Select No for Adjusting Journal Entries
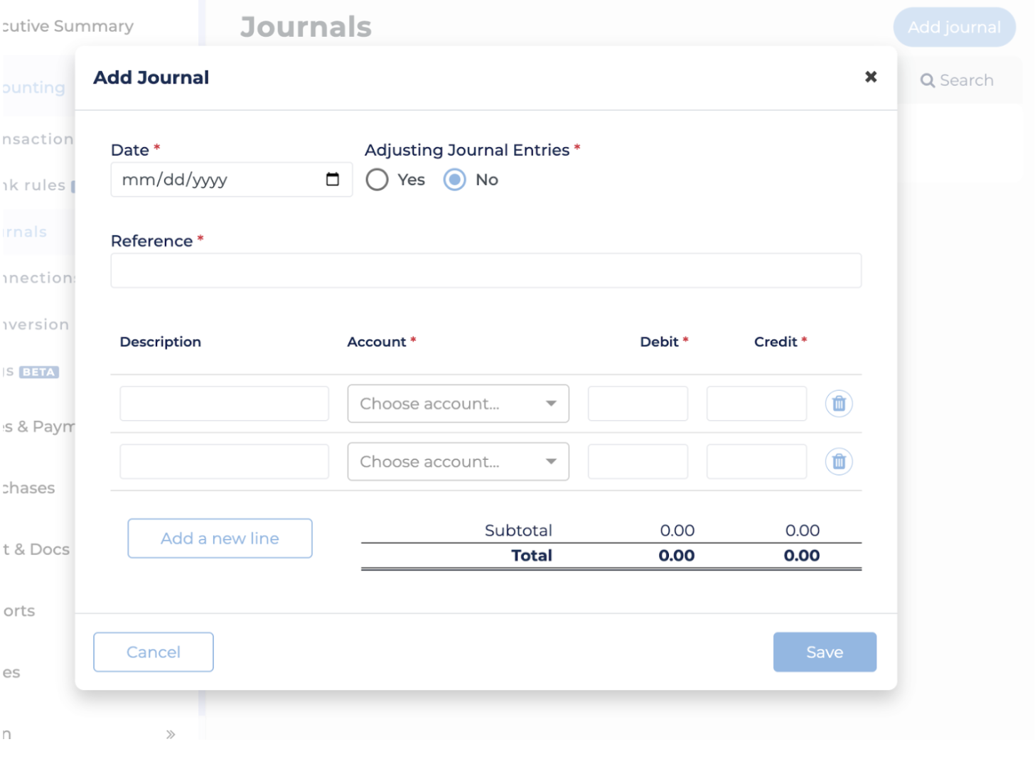Viewport: 1035px width, 759px height. click(455, 180)
